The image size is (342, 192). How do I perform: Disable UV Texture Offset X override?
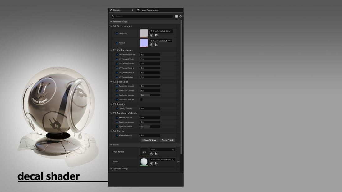[x=117, y=59]
